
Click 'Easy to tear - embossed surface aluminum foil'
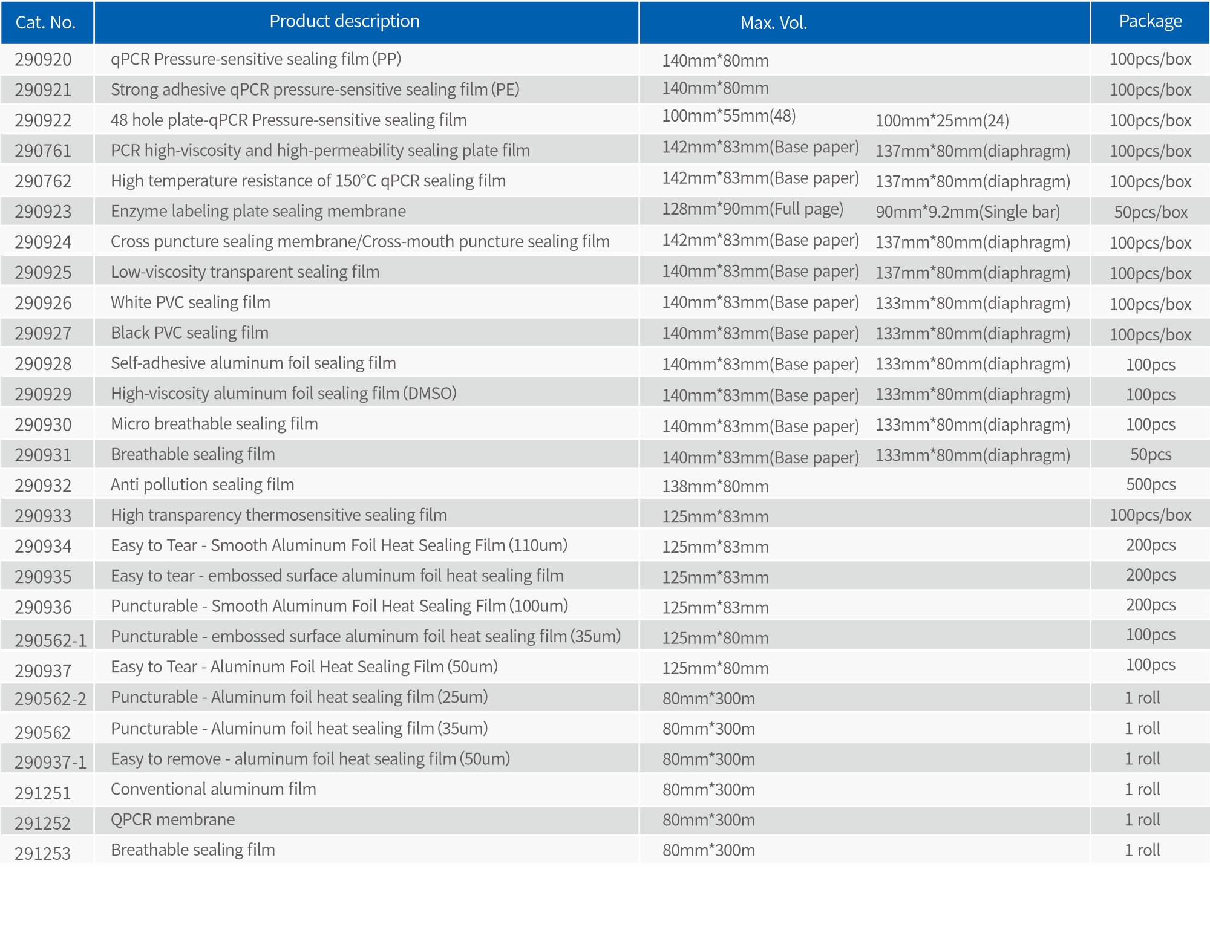(x=337, y=575)
